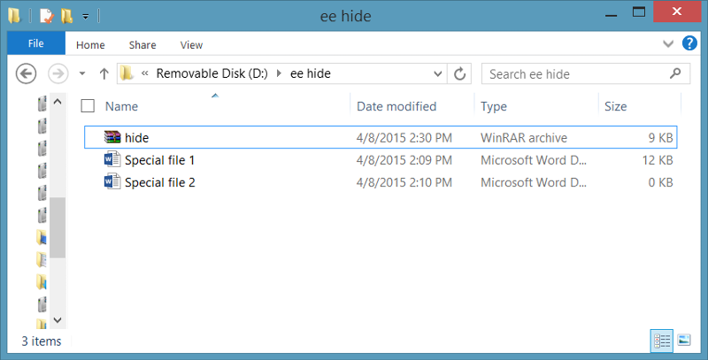Open the File menu

pos(36,43)
